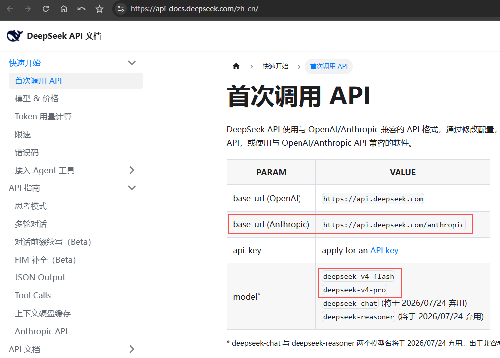Click the 快速开始 sidebar heading
This screenshot has width=500, height=358.
[x=25, y=63]
